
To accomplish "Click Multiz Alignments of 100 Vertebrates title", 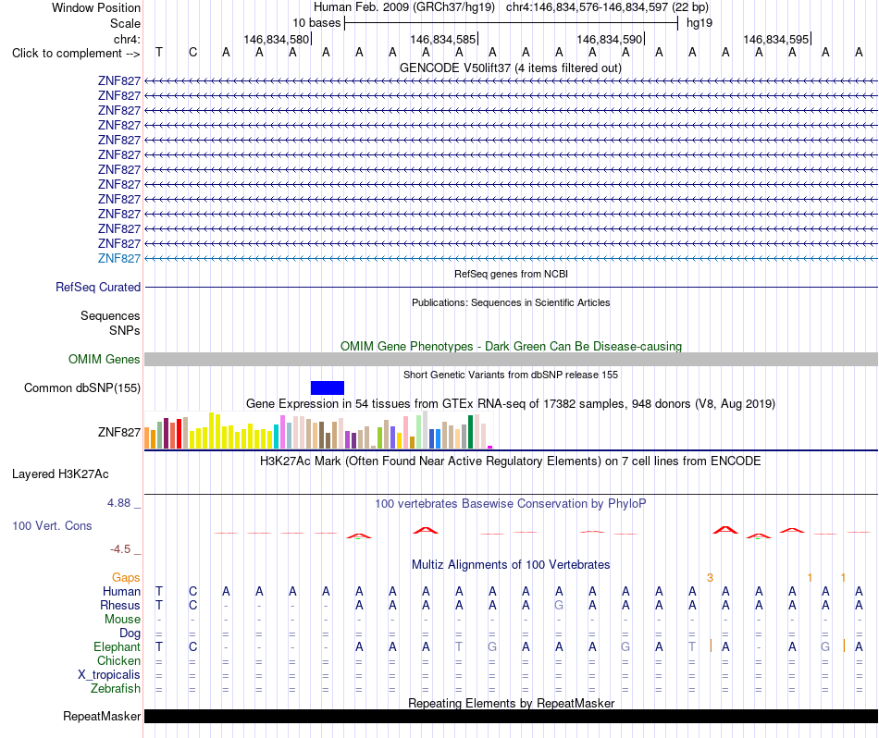I will [511, 564].
